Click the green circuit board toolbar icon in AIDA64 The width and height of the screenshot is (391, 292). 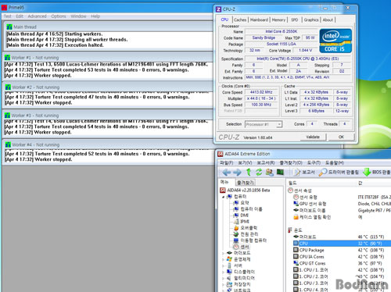[280, 172]
